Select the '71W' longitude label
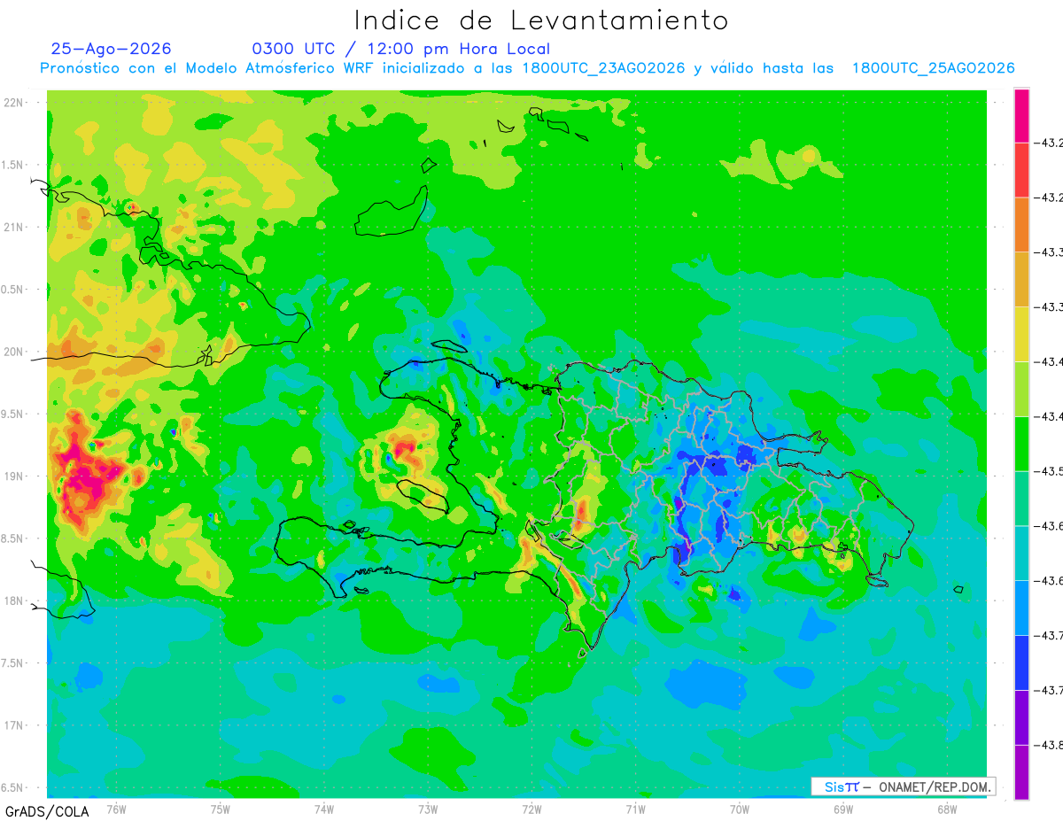 (x=635, y=809)
